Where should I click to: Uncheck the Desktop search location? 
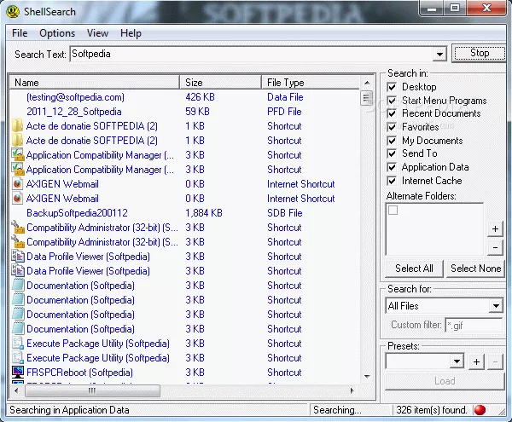(392, 87)
